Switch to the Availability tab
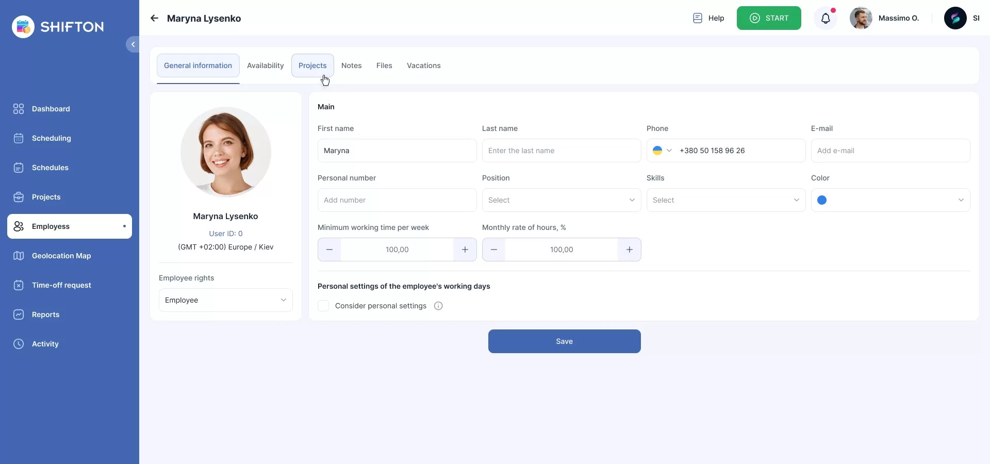Image resolution: width=990 pixels, height=464 pixels. pos(265,65)
